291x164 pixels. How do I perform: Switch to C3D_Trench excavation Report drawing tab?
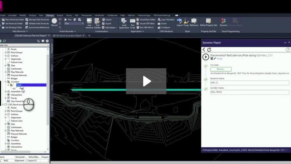pos(71,35)
